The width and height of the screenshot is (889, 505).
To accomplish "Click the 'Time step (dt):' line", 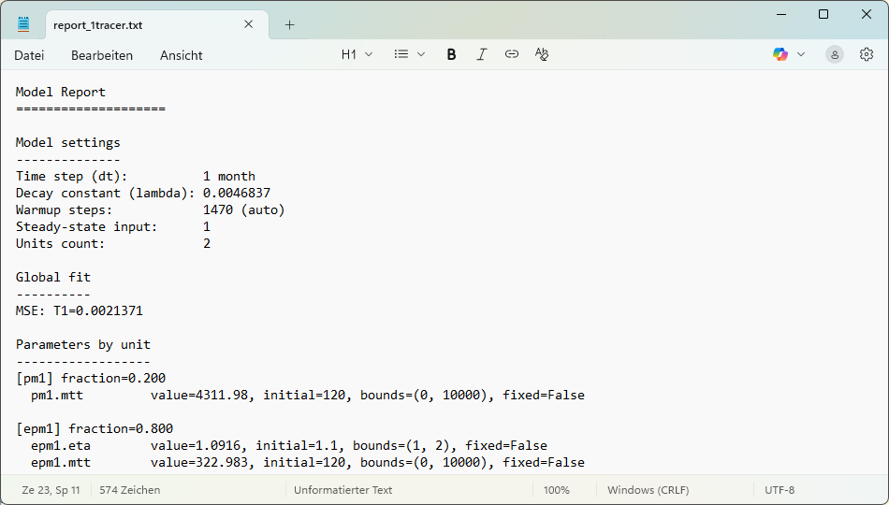I will [x=136, y=176].
